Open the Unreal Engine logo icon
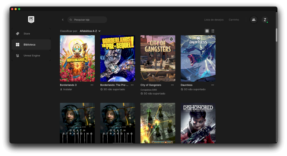This screenshot has width=287, height=156. [18, 56]
